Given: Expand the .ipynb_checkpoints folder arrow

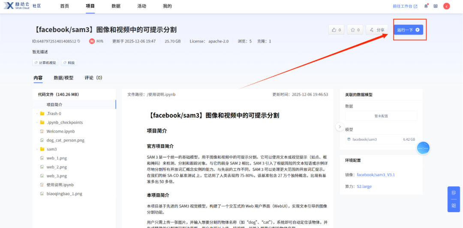Looking at the screenshot, I should pos(36,122).
